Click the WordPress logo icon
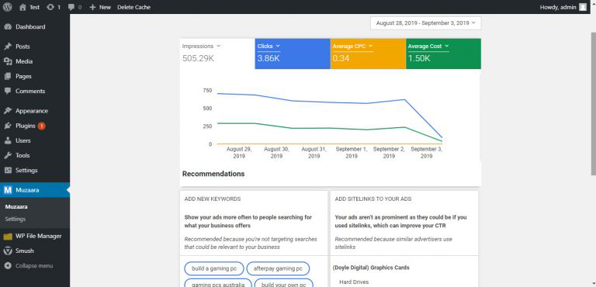Image resolution: width=596 pixels, height=287 pixels. coord(8,7)
